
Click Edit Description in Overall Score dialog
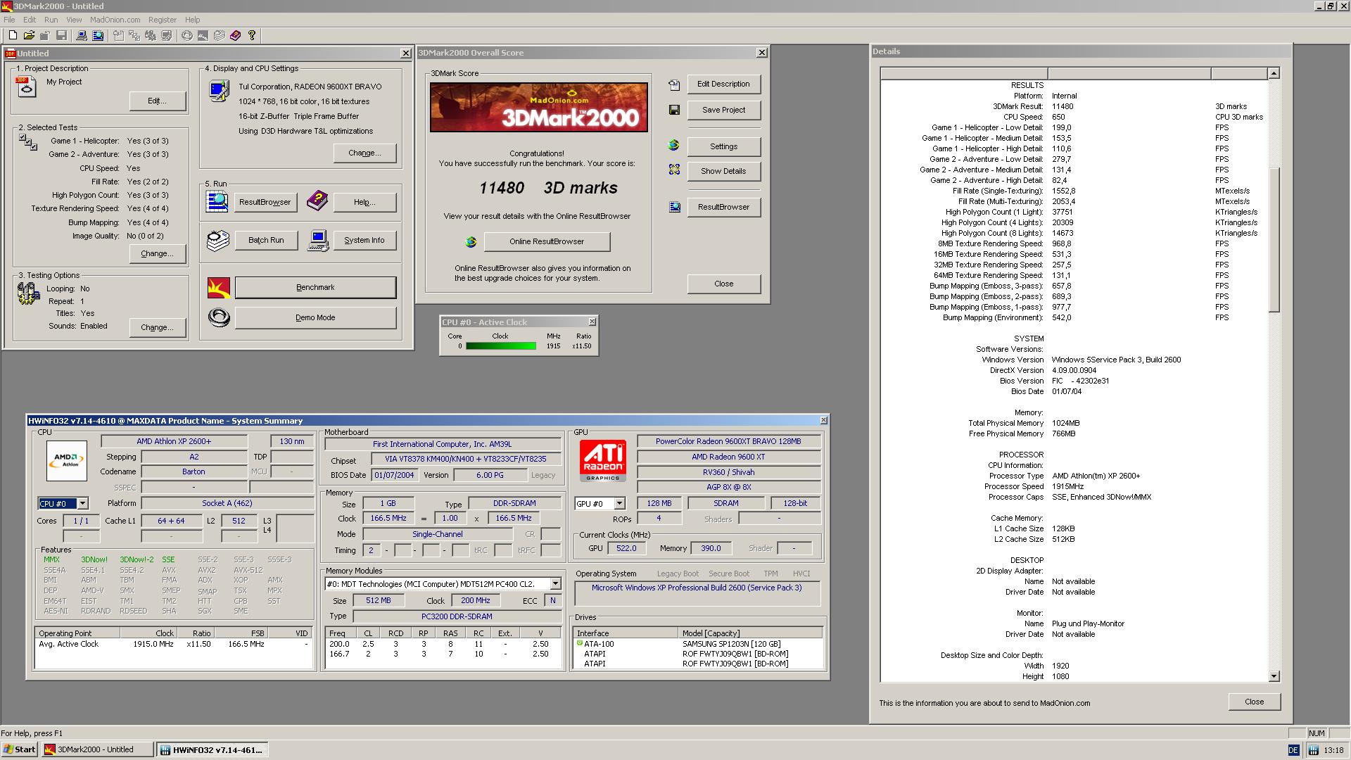click(x=723, y=84)
